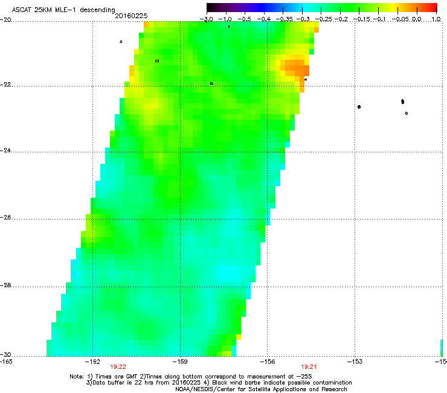Image resolution: width=447 pixels, height=393 pixels.
Task: Click the red 19:22 time stamp
Action: coord(118,367)
